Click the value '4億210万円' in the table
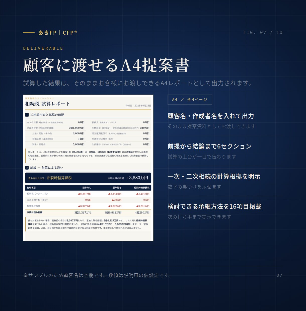Viewport: 306px width, 311px height. (142, 212)
